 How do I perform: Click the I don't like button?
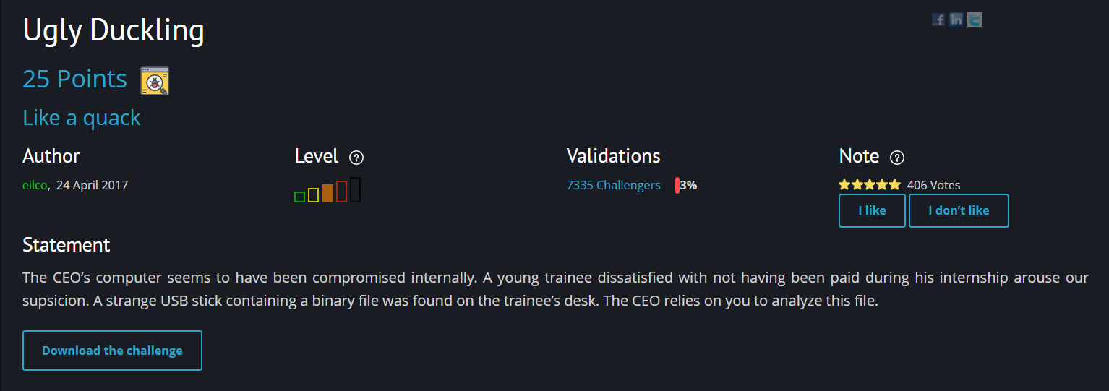pos(959,211)
